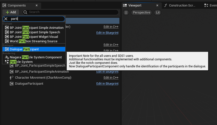The width and height of the screenshot is (217, 125).
Task: Click Edit in Blueprint for BP_Joint_ParticipantSimpleAnimation
Action: 107,72
